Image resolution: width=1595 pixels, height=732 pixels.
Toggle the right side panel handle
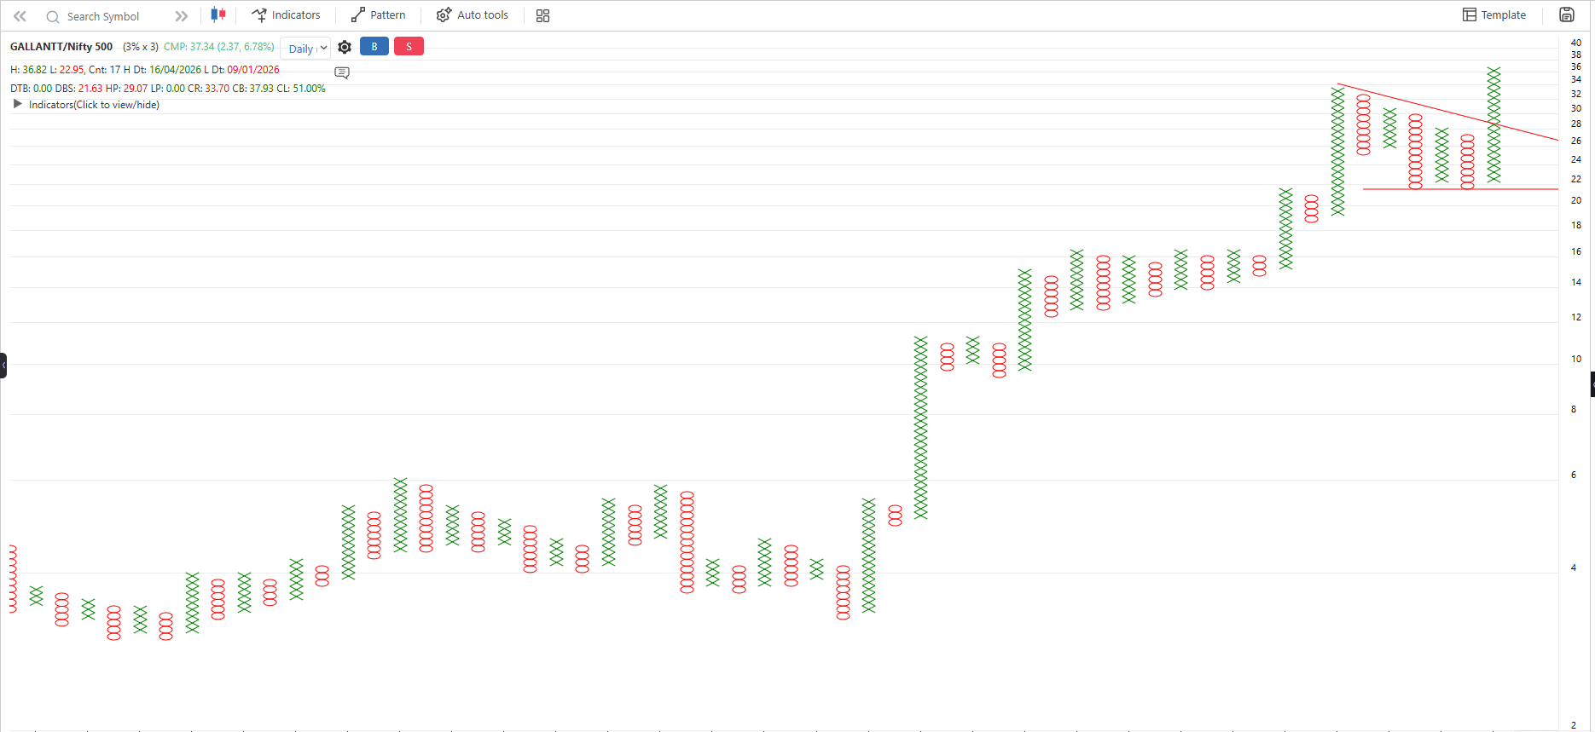[x=1592, y=384]
